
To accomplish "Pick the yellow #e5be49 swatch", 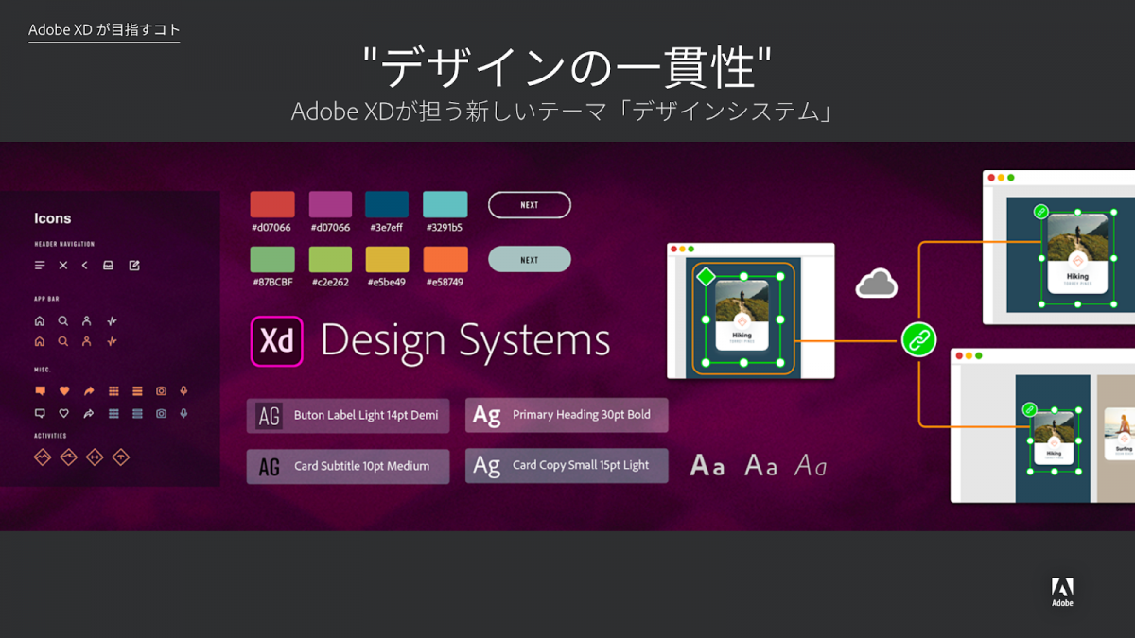I will (387, 259).
